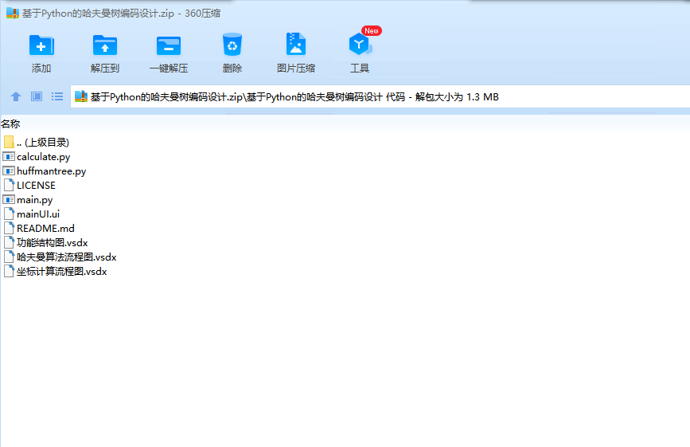The image size is (690, 447).
Task: Select the main.py file name
Action: click(x=35, y=200)
